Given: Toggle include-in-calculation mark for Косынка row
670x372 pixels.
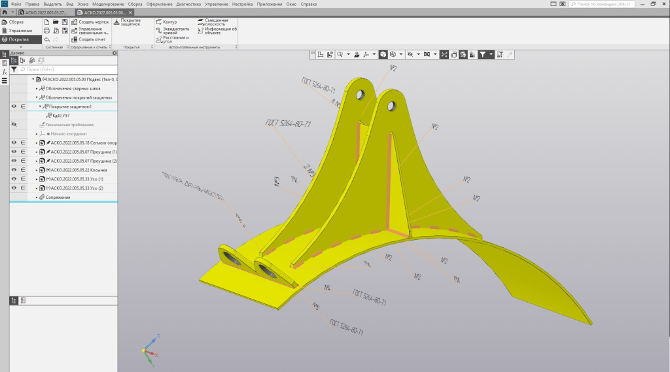Looking at the screenshot, I should 23,170.
